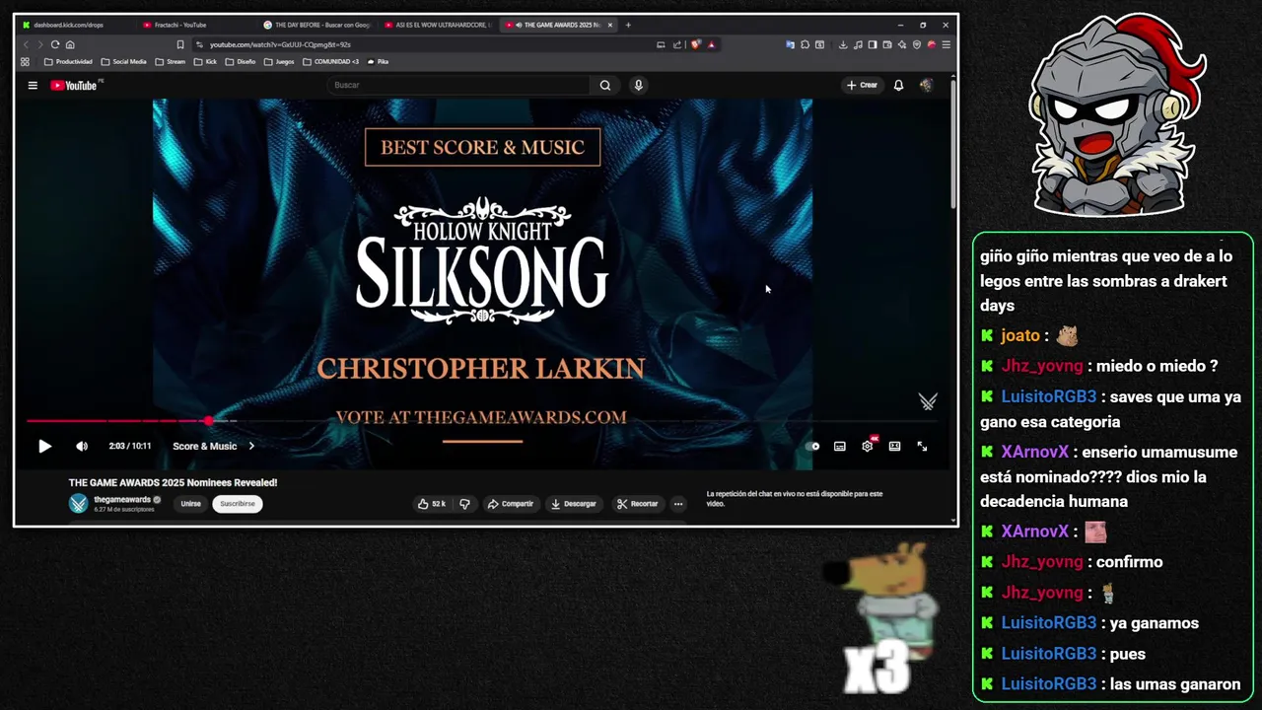Reload the current page
This screenshot has width=1262, height=710.
(55, 44)
